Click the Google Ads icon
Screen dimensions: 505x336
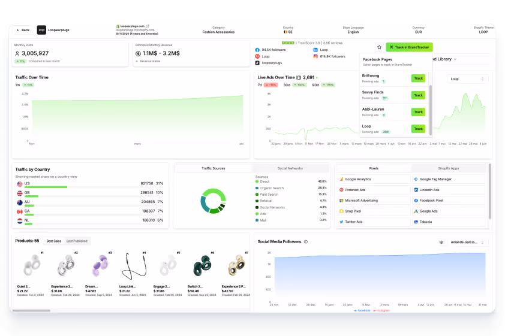click(416, 211)
